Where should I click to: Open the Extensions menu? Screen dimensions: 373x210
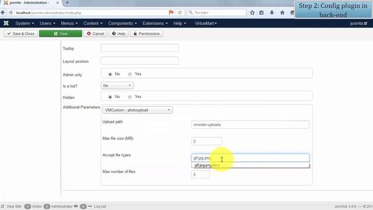tap(155, 23)
